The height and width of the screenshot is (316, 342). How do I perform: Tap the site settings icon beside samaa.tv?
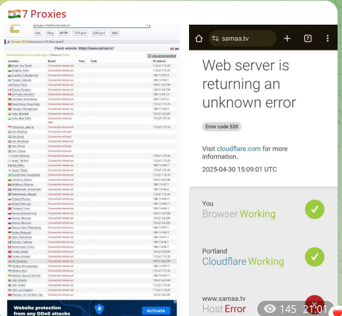point(216,39)
